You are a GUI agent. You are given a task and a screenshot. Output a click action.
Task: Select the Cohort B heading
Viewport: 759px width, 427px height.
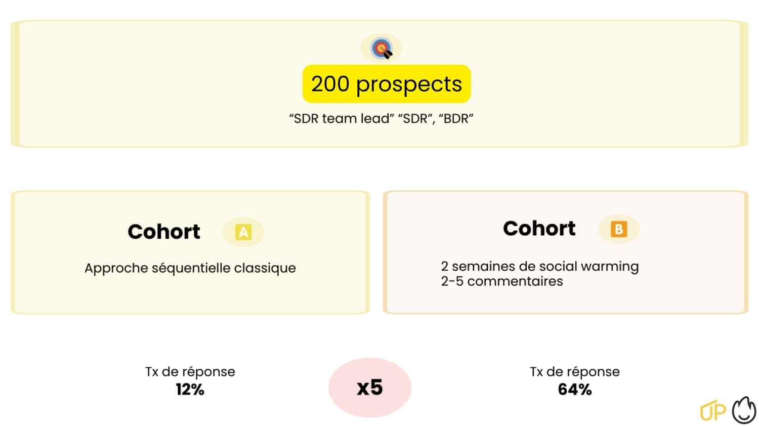539,229
